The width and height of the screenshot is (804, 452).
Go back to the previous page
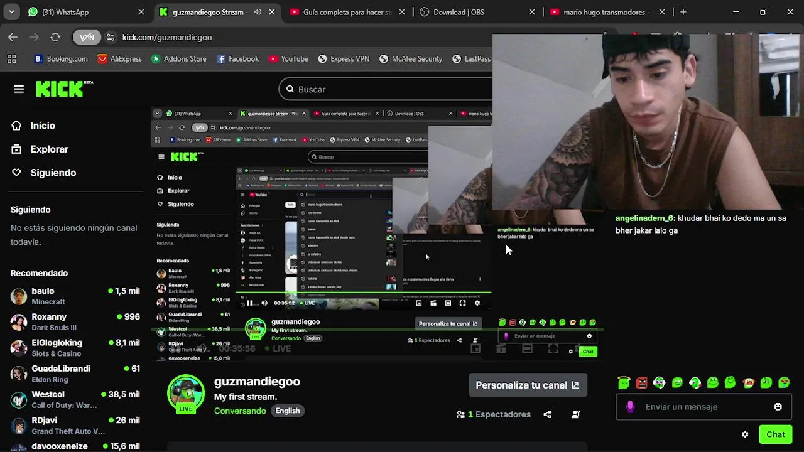13,37
